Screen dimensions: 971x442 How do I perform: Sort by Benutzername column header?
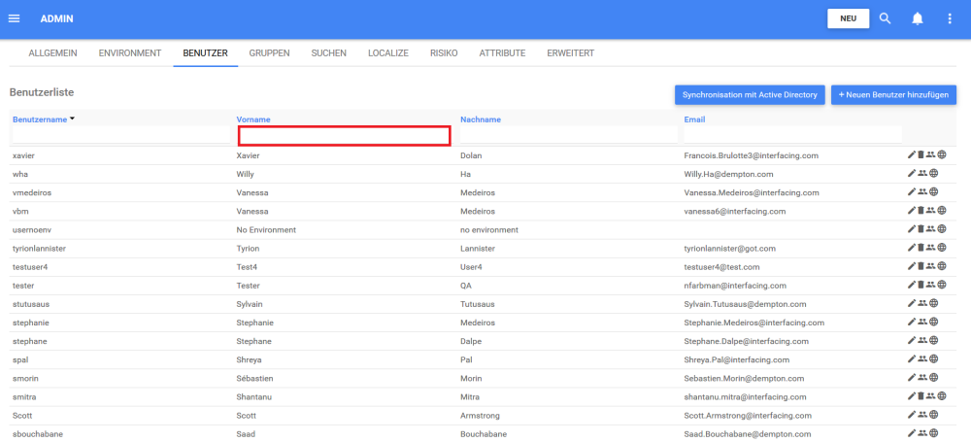(x=40, y=119)
